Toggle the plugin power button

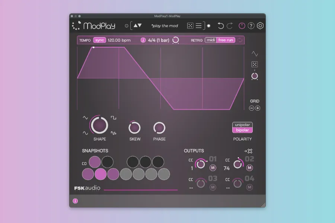[242, 26]
